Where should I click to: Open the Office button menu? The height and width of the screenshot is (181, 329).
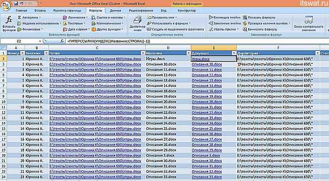(x=6, y=6)
